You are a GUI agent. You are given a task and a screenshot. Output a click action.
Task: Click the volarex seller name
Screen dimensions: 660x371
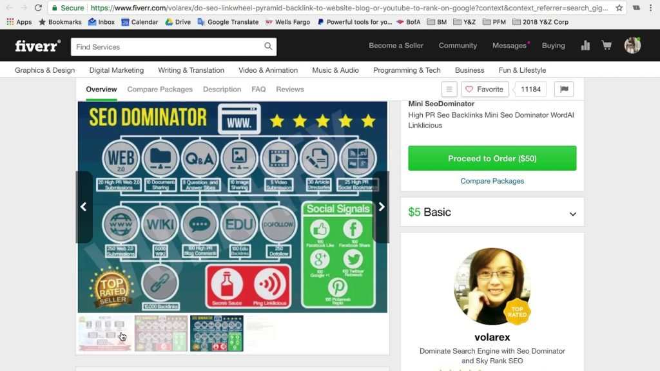point(492,337)
